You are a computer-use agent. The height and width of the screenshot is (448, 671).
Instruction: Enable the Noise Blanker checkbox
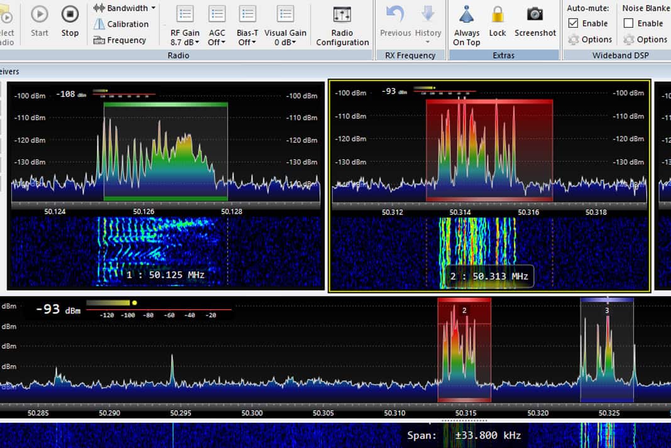point(630,23)
